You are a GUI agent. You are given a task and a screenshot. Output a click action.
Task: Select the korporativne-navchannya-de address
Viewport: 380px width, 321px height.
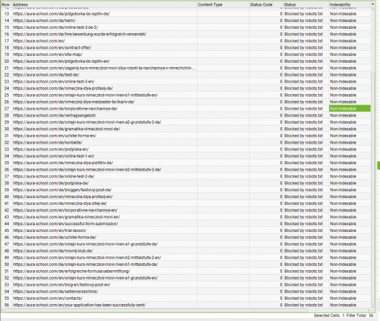[x=65, y=109]
